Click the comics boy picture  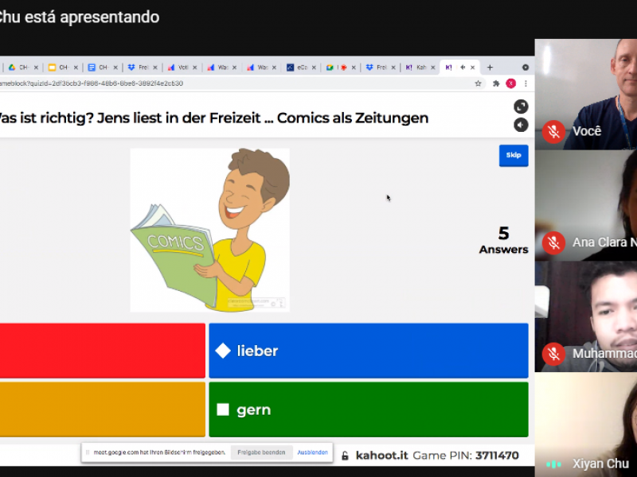tap(209, 230)
